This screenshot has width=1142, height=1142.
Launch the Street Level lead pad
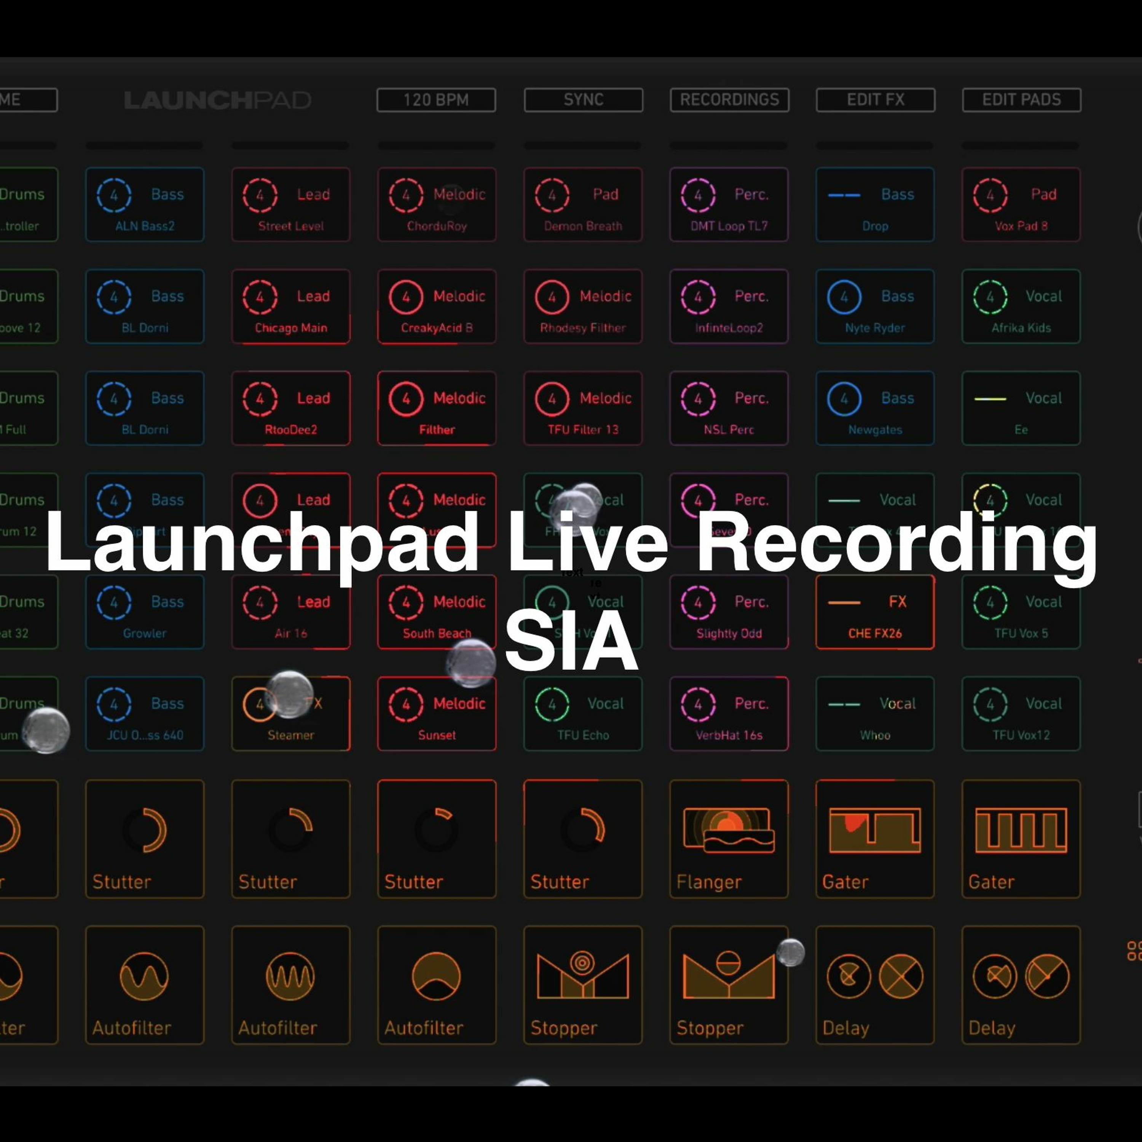click(x=291, y=204)
